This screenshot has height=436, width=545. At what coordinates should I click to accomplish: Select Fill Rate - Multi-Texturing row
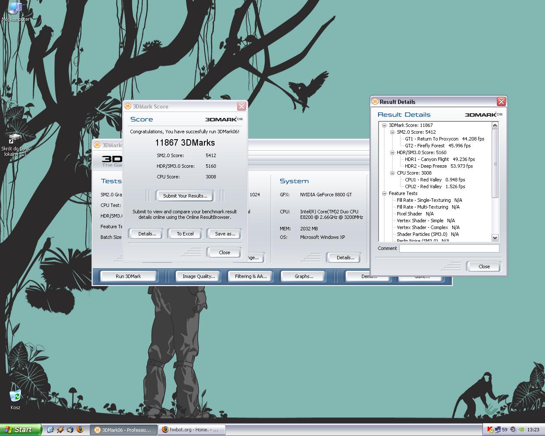[x=428, y=207]
